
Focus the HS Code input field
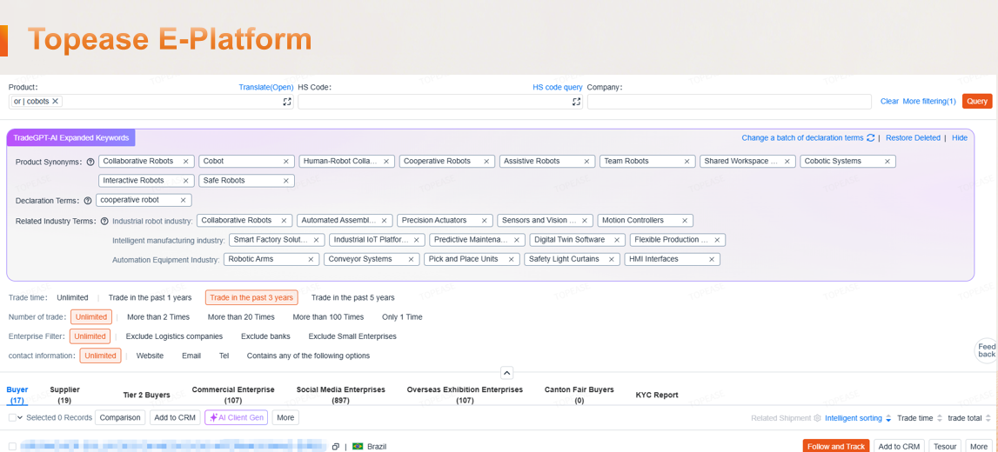tap(440, 102)
